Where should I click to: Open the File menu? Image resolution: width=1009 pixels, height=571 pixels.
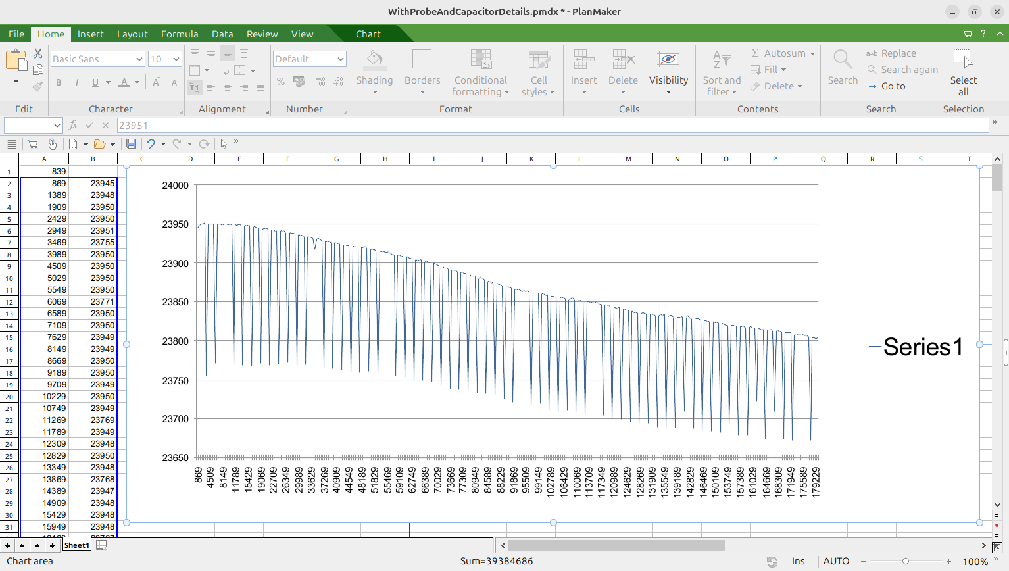pyautogui.click(x=16, y=34)
